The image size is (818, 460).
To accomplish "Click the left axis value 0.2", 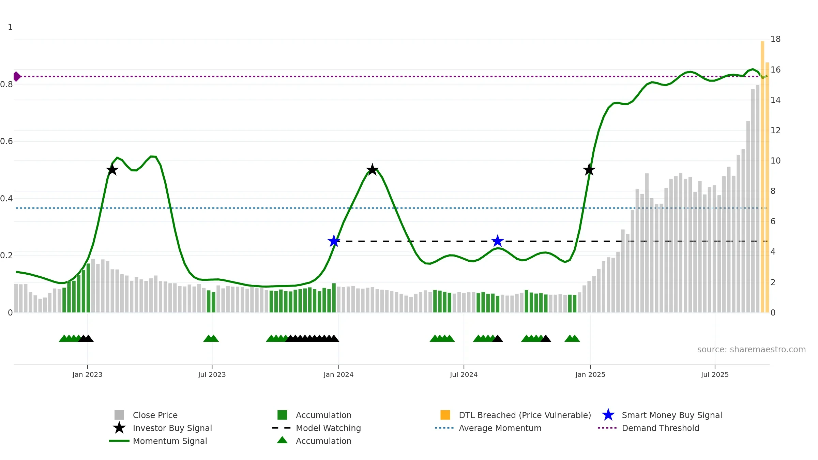I will 6,256.
